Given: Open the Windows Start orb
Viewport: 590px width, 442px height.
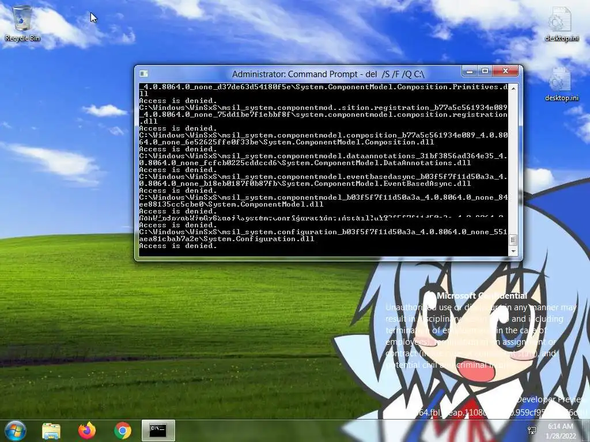Looking at the screenshot, I should [x=14, y=430].
